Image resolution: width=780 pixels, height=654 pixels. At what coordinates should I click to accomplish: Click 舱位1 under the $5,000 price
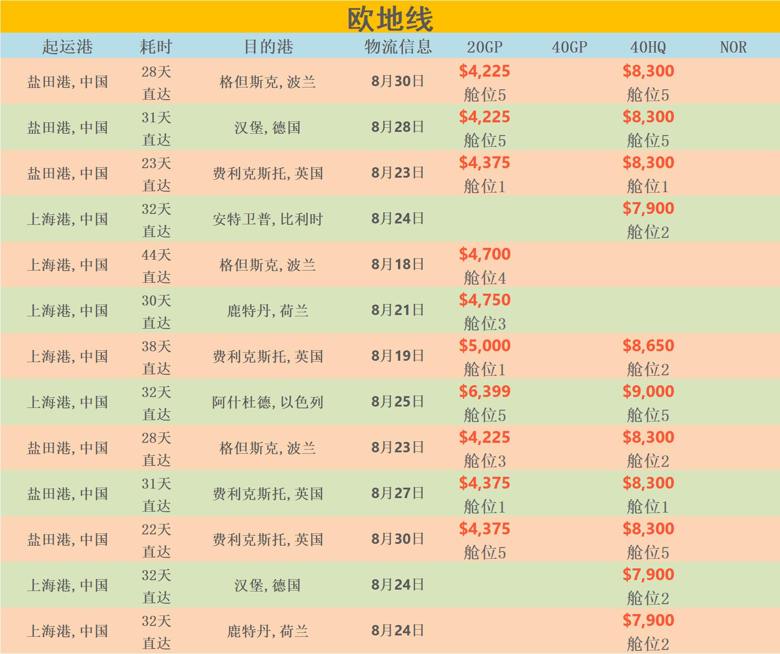coord(484,369)
